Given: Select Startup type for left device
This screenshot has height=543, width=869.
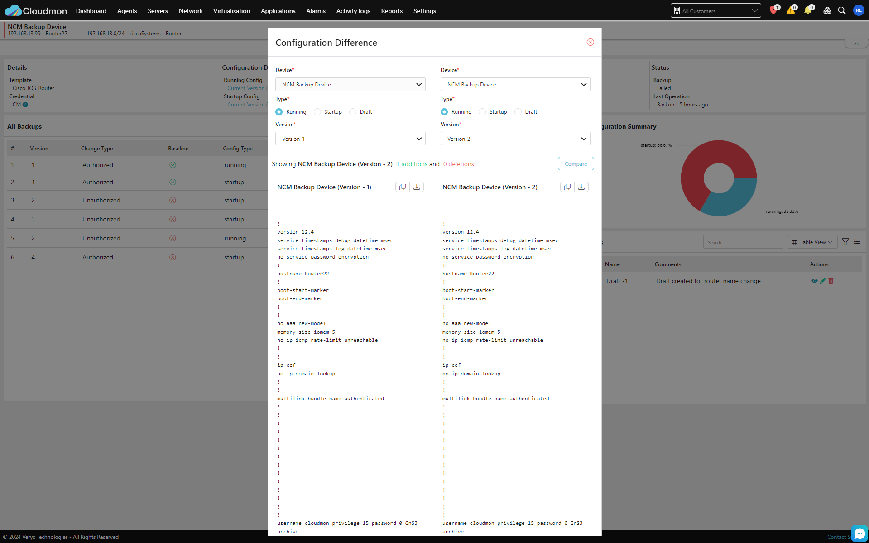Looking at the screenshot, I should (317, 112).
